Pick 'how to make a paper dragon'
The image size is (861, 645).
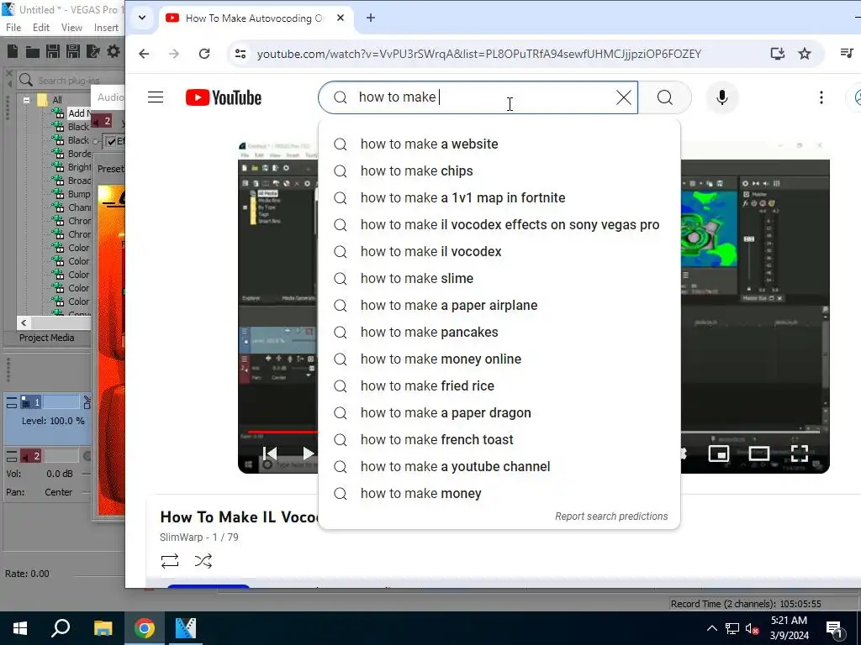click(499, 412)
